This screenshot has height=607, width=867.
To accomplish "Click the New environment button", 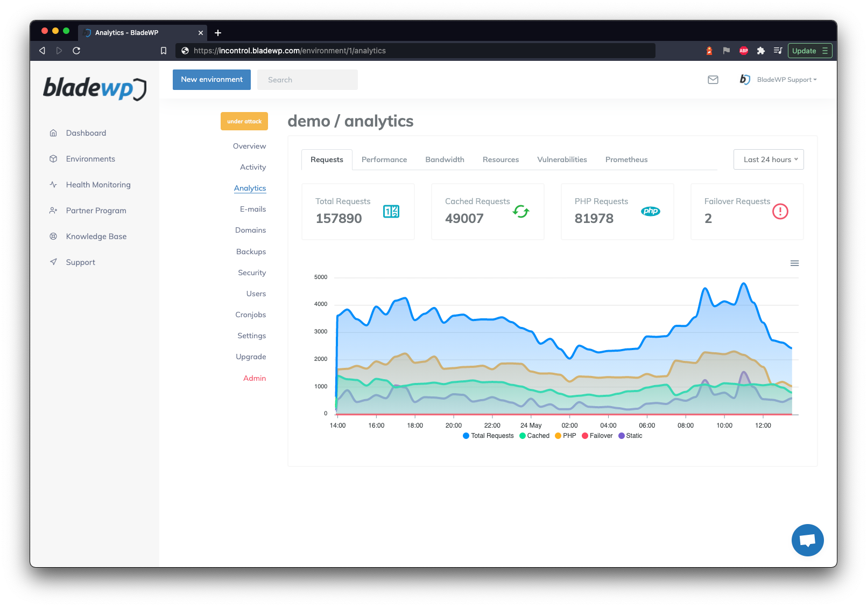I will tap(212, 80).
